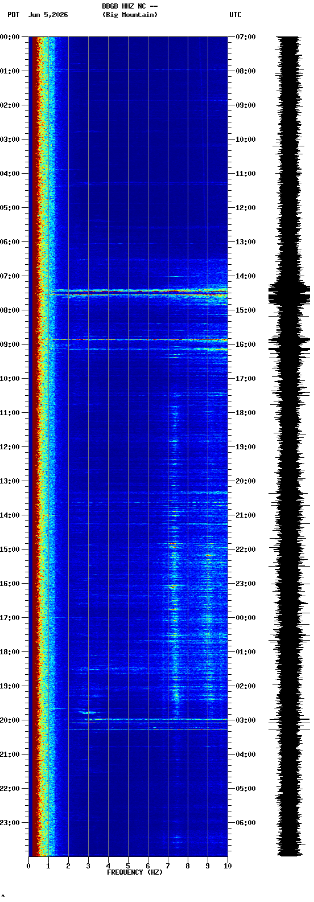This screenshot has height=902, width=314.
Task: Click the date "Jun 5,2026"
Action: (48, 15)
